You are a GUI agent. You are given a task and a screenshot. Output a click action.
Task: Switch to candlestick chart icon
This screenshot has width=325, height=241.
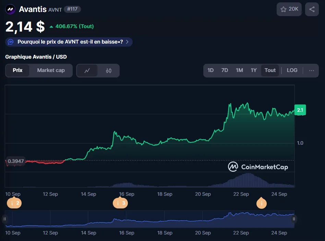(x=109, y=71)
